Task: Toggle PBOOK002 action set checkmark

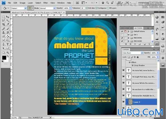Action: [122, 41]
